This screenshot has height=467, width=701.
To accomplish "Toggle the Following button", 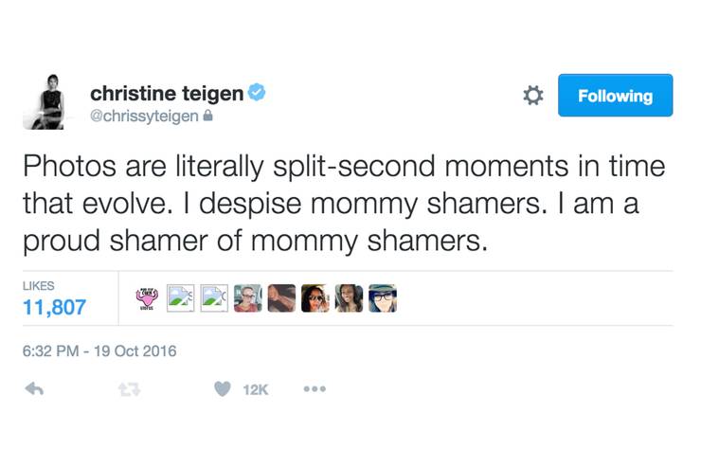I will (615, 96).
